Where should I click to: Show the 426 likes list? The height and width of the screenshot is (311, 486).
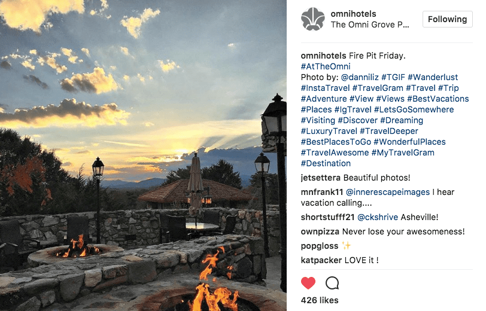(320, 300)
